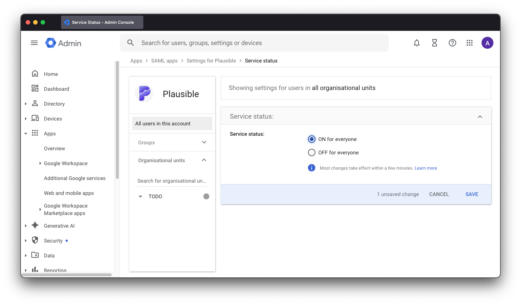This screenshot has height=305, width=521.
Task: Click the search for users input field
Action: (x=254, y=42)
